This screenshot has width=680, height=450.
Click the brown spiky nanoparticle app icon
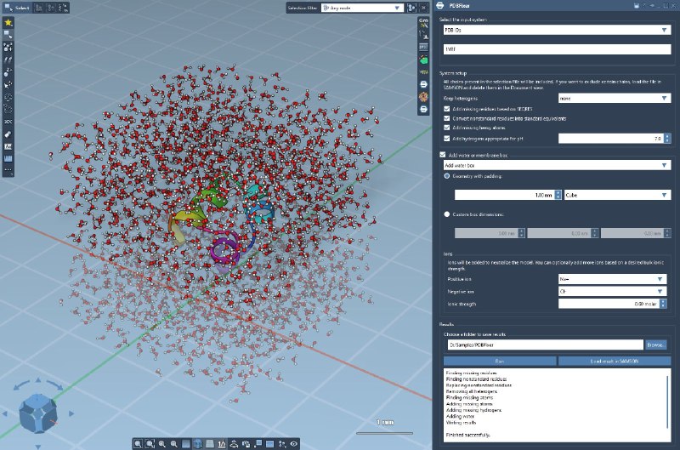tap(423, 96)
